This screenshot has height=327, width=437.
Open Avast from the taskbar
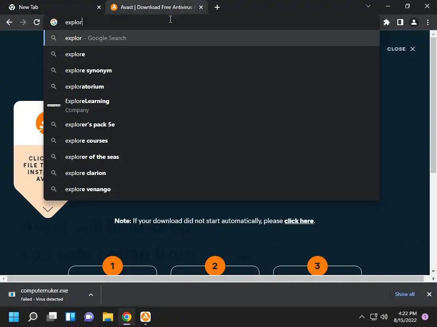coord(146,317)
